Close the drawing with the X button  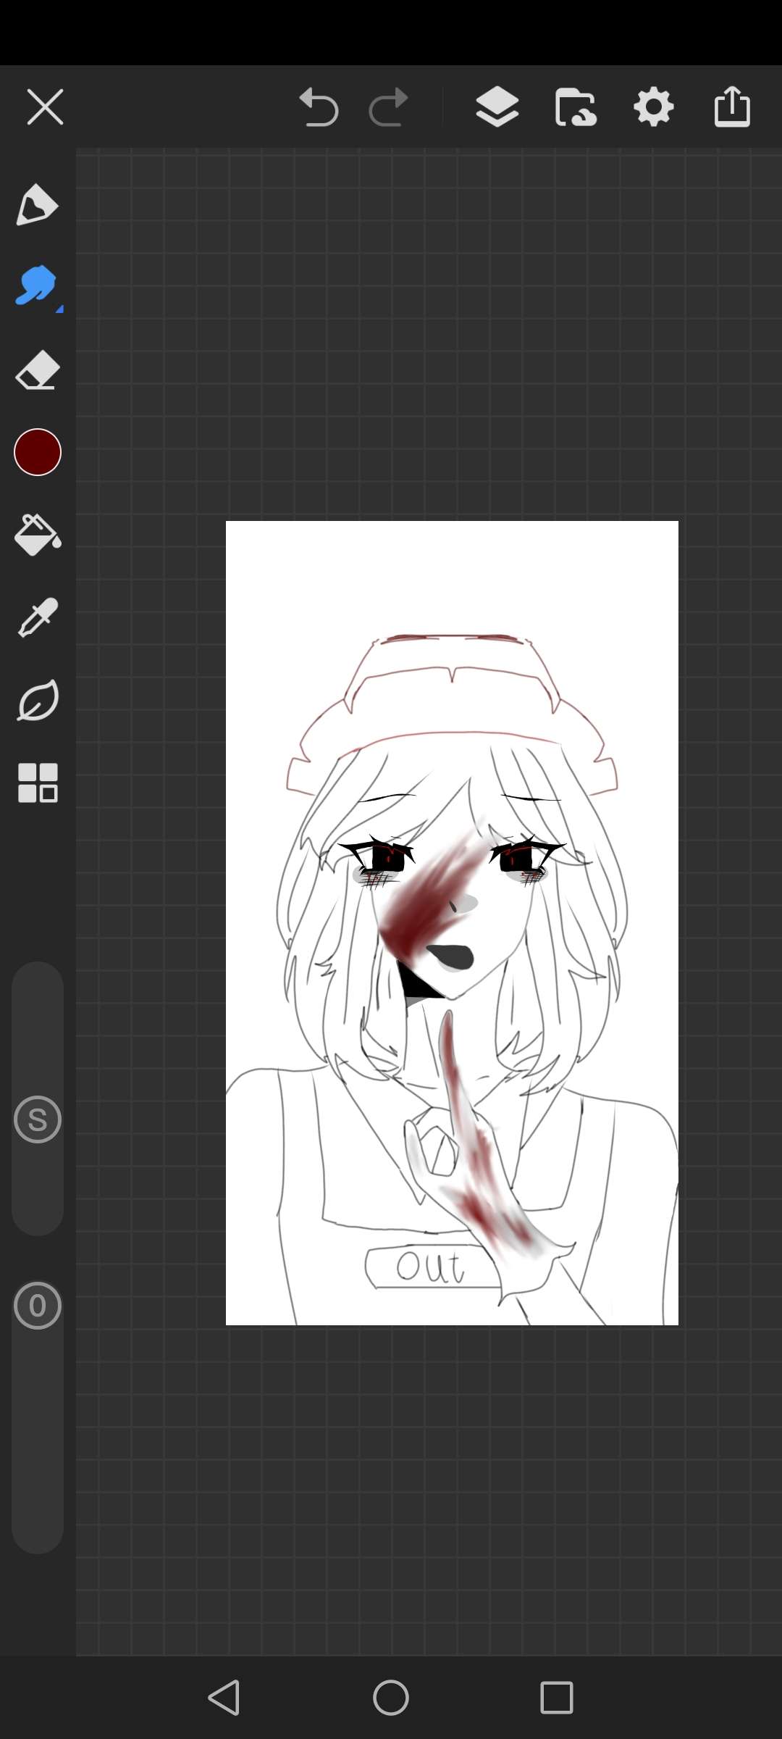click(45, 107)
